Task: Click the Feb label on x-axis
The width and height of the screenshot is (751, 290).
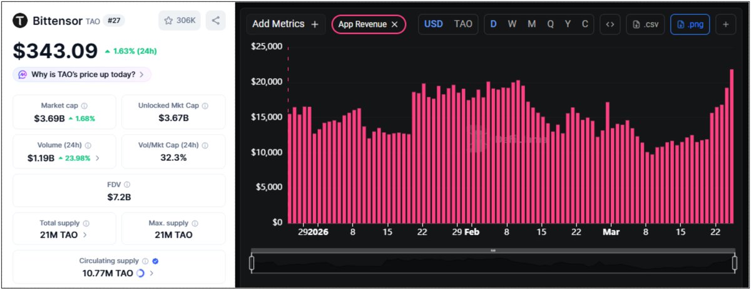Action: point(471,232)
